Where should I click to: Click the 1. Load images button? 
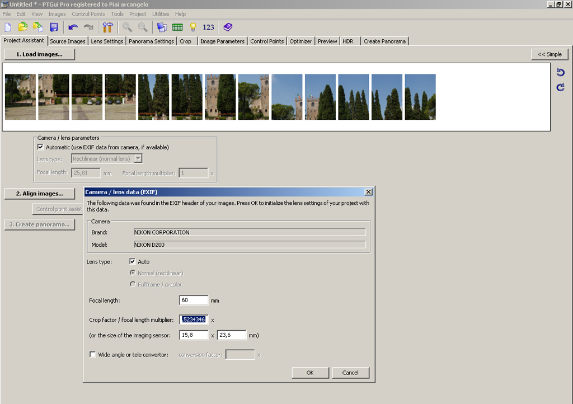[x=40, y=54]
